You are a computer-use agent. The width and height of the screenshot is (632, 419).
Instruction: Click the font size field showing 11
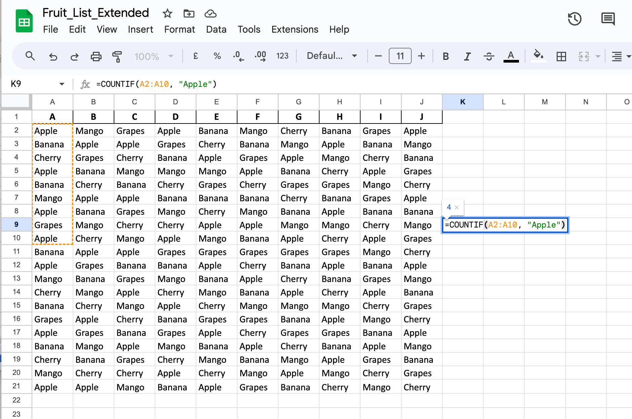point(400,56)
